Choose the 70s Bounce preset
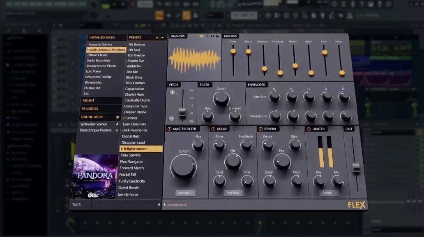Screen dimensions: 424x237 coord(136,45)
